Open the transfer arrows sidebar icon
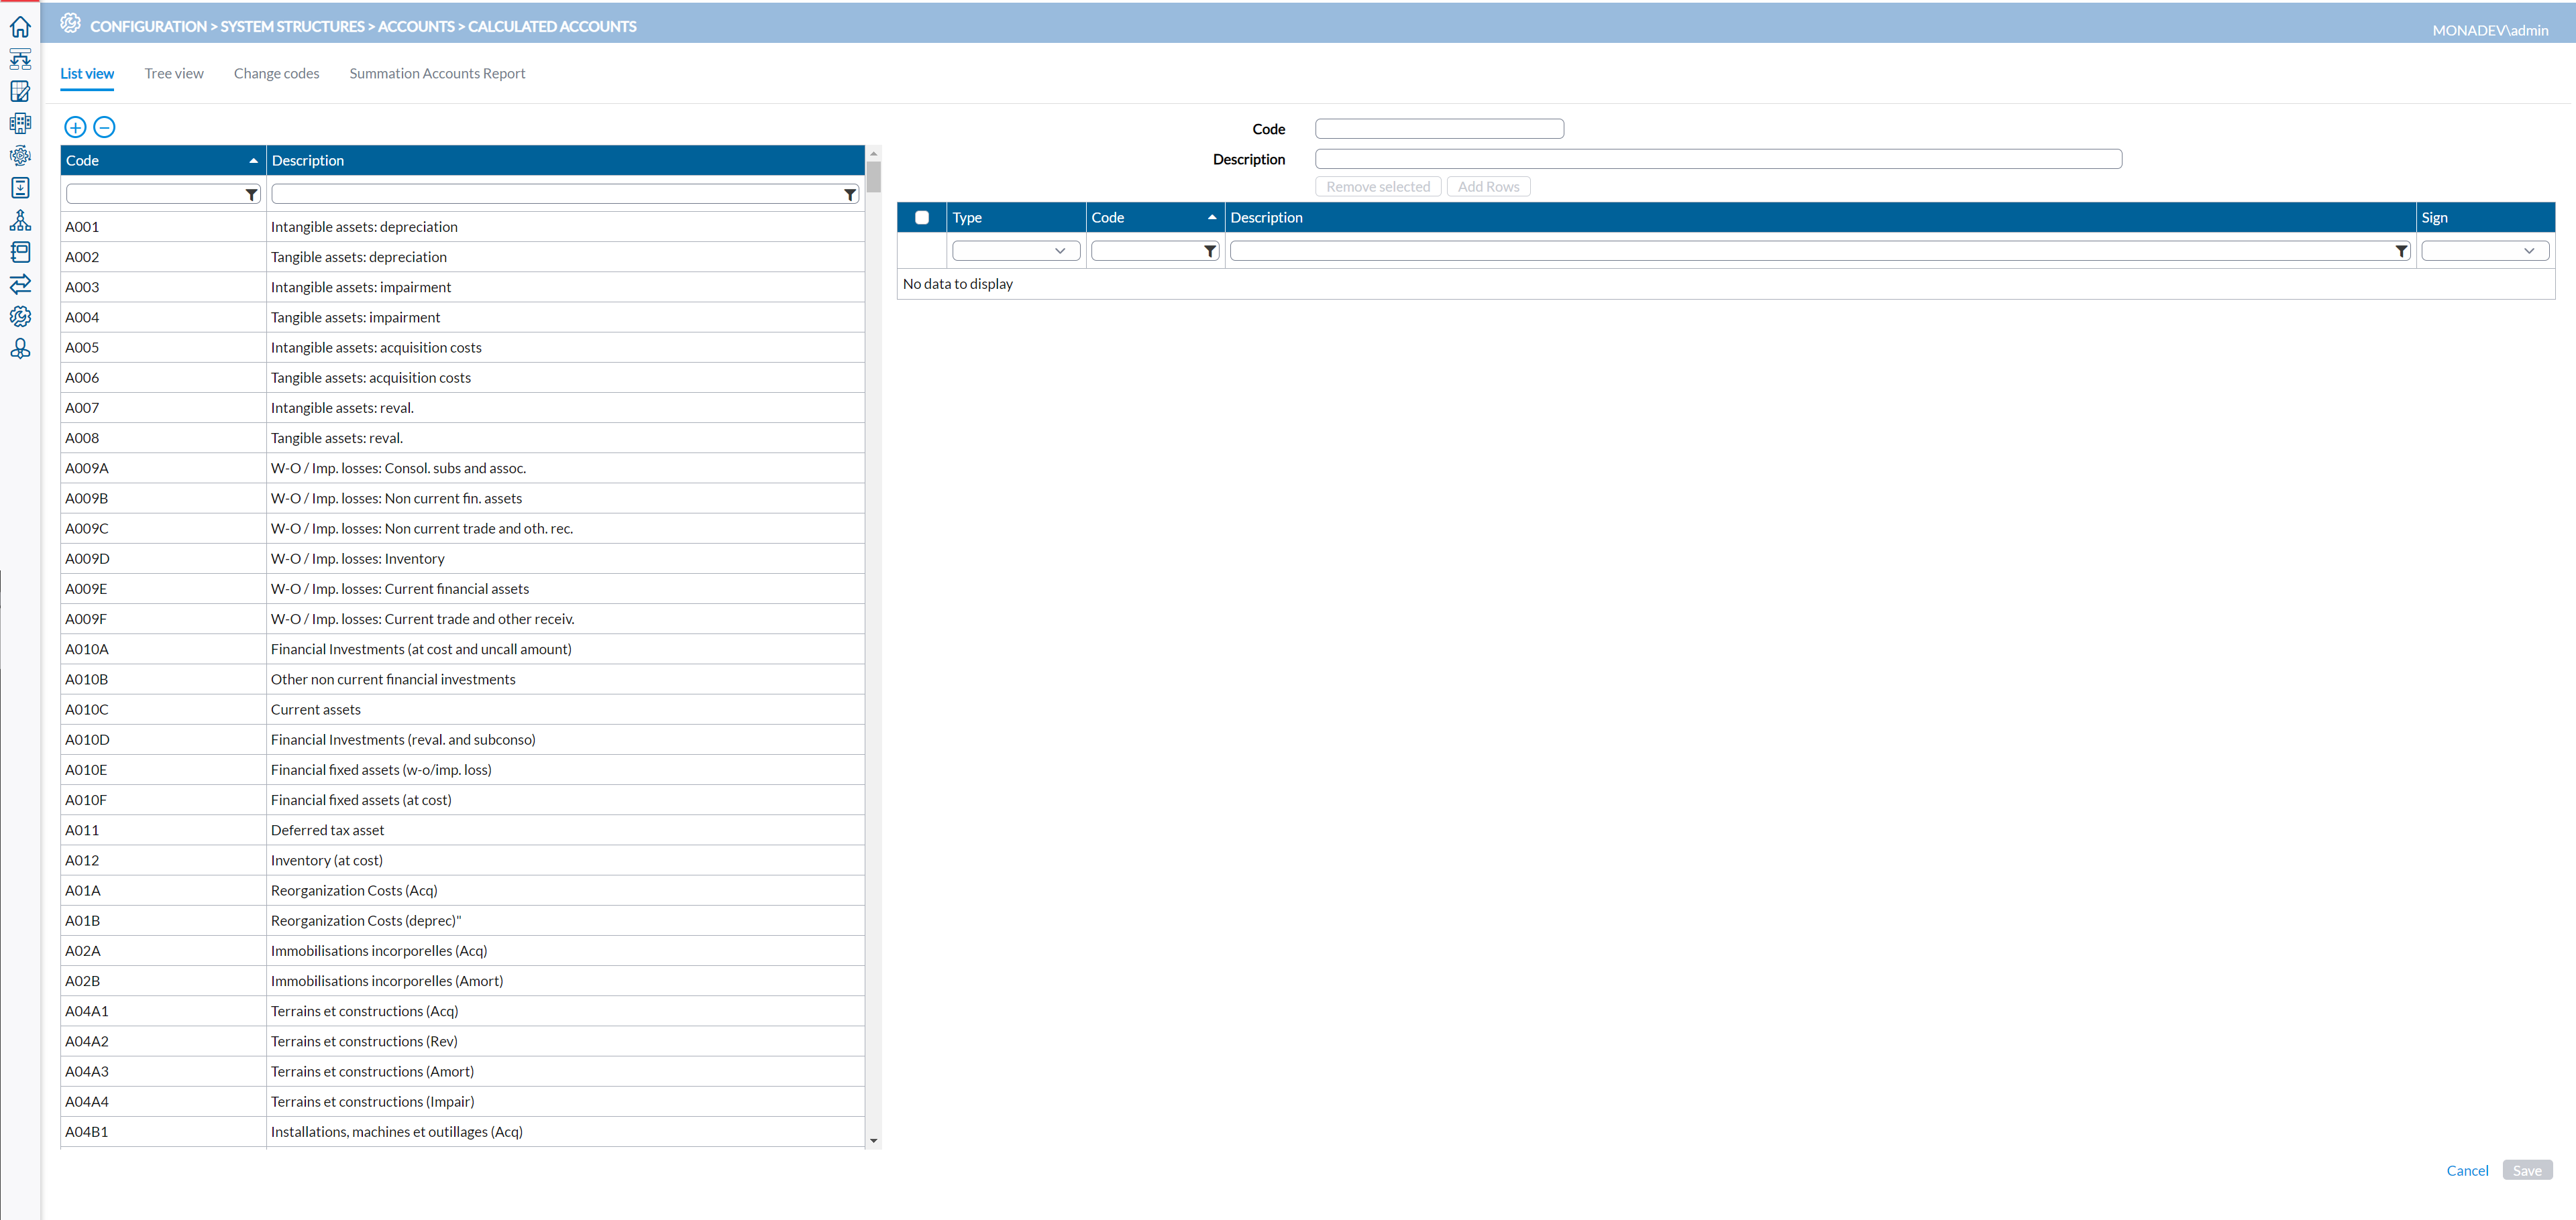Screen dimensions: 2576x1220 tap(20, 284)
